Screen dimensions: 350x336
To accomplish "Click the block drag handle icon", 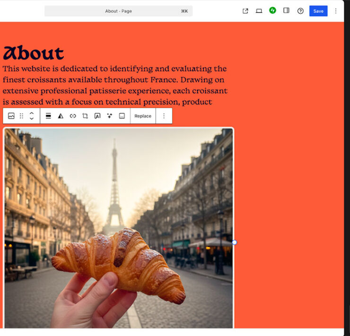I will (x=21, y=116).
